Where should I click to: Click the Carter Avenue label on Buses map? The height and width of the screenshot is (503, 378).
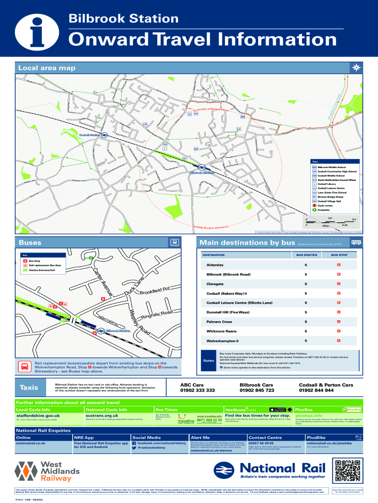pyautogui.click(x=103, y=282)
